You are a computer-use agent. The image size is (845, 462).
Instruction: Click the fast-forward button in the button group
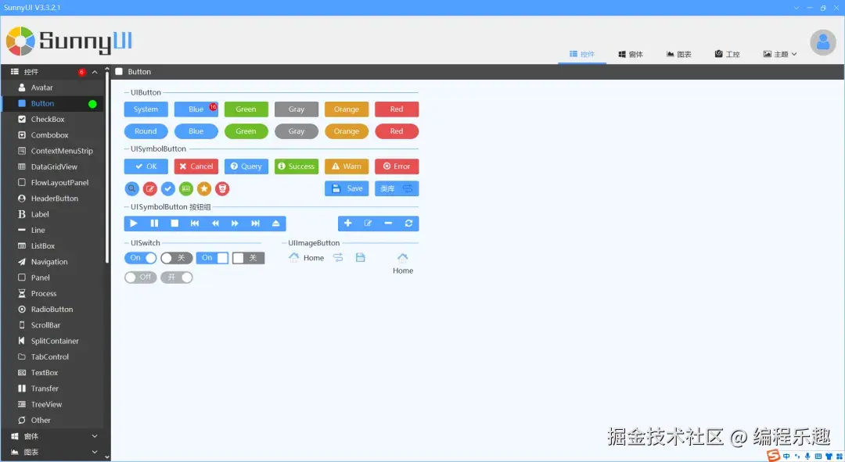(235, 223)
